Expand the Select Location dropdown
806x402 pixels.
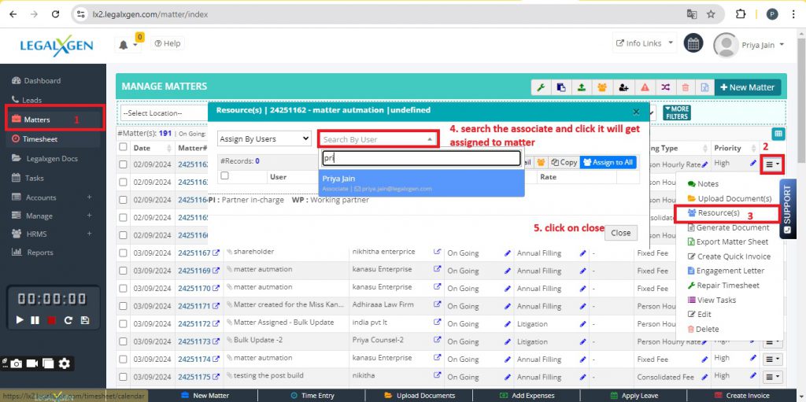click(x=161, y=112)
